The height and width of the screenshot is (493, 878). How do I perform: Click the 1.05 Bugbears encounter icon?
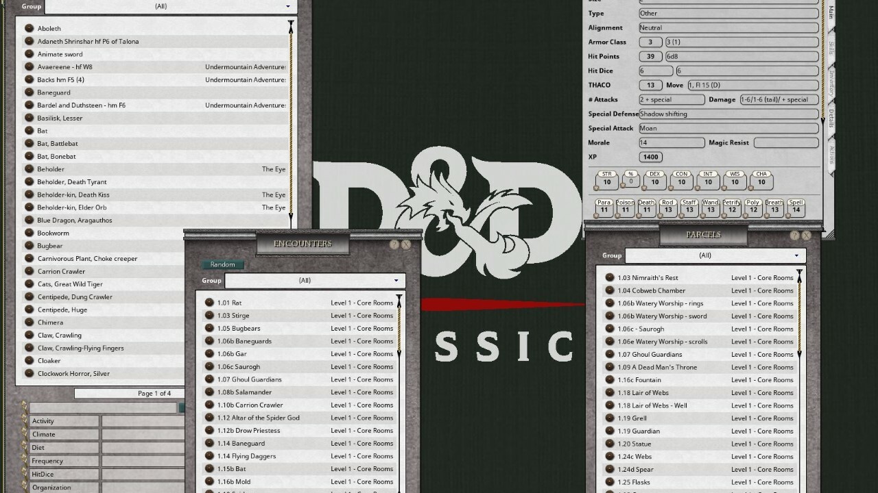(x=210, y=328)
